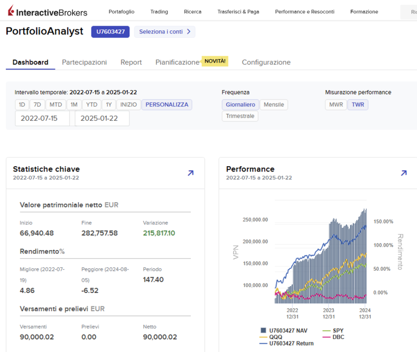Open the Report tab
The image size is (417, 352).
131,62
